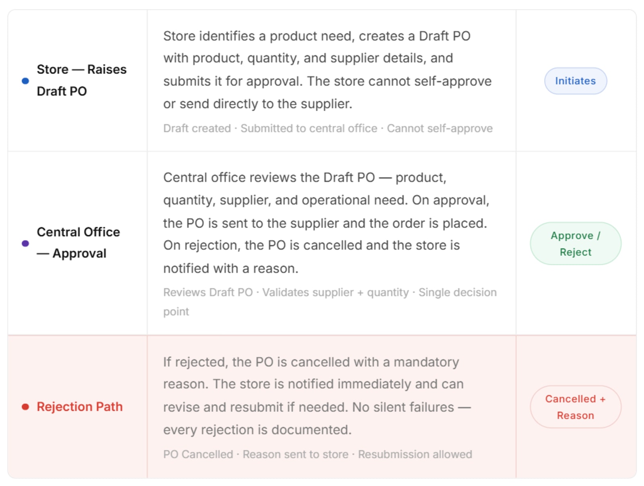
Task: Click the Reviews Draft PO tag
Action: pyautogui.click(x=208, y=292)
